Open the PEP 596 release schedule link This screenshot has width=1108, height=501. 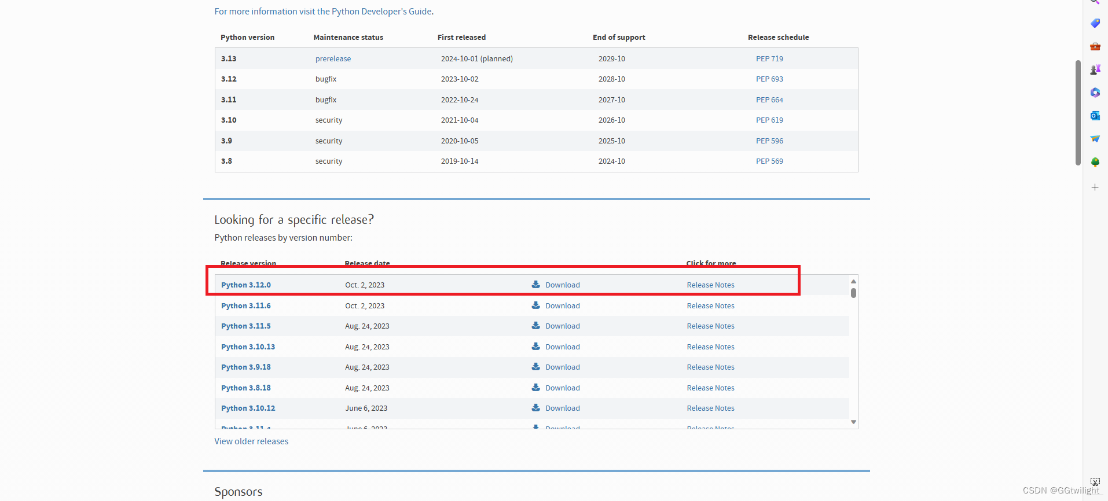click(769, 141)
